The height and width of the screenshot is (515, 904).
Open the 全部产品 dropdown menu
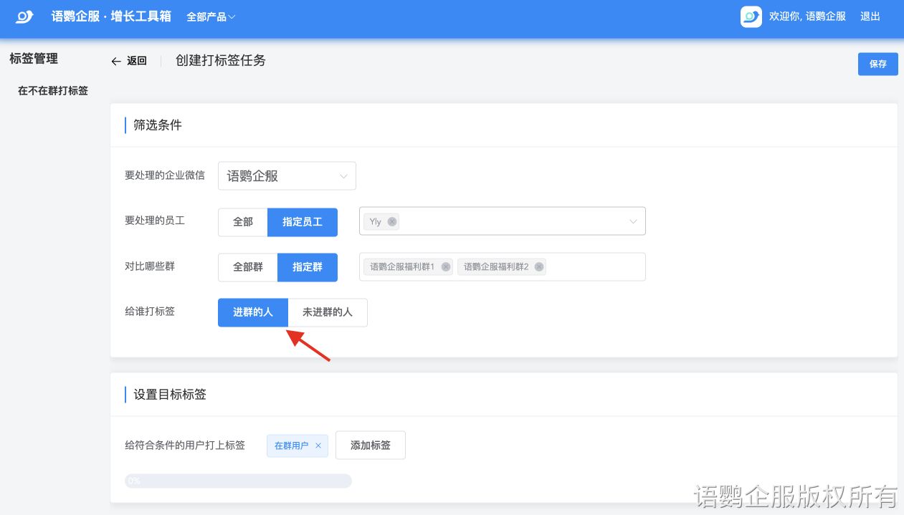[x=211, y=16]
